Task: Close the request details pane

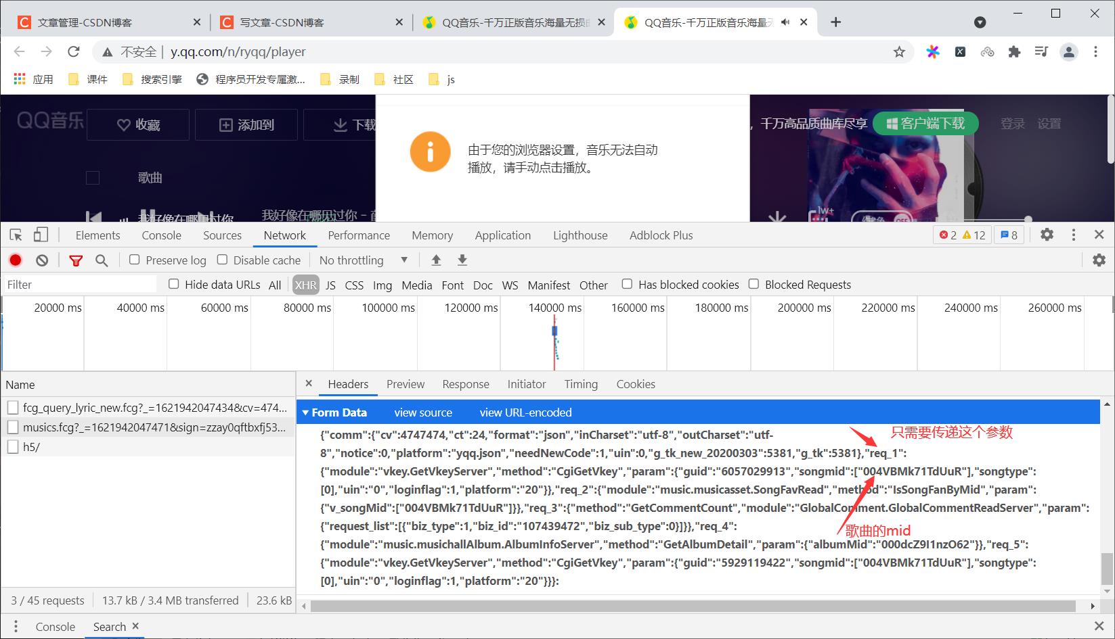Action: click(309, 383)
